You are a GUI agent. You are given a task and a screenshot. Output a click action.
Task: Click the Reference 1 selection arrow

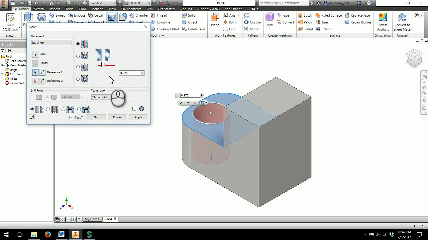(x=35, y=72)
